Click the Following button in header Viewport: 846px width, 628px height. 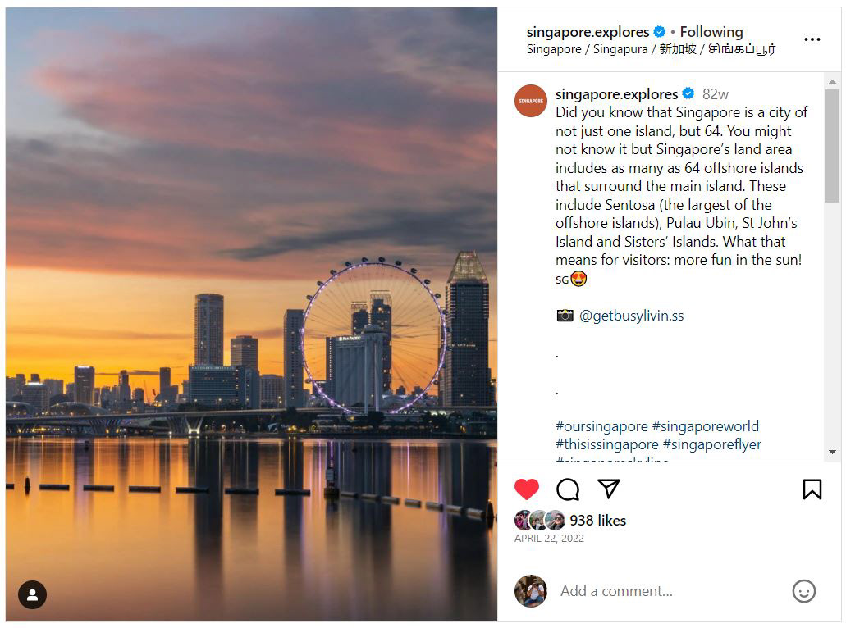click(711, 32)
